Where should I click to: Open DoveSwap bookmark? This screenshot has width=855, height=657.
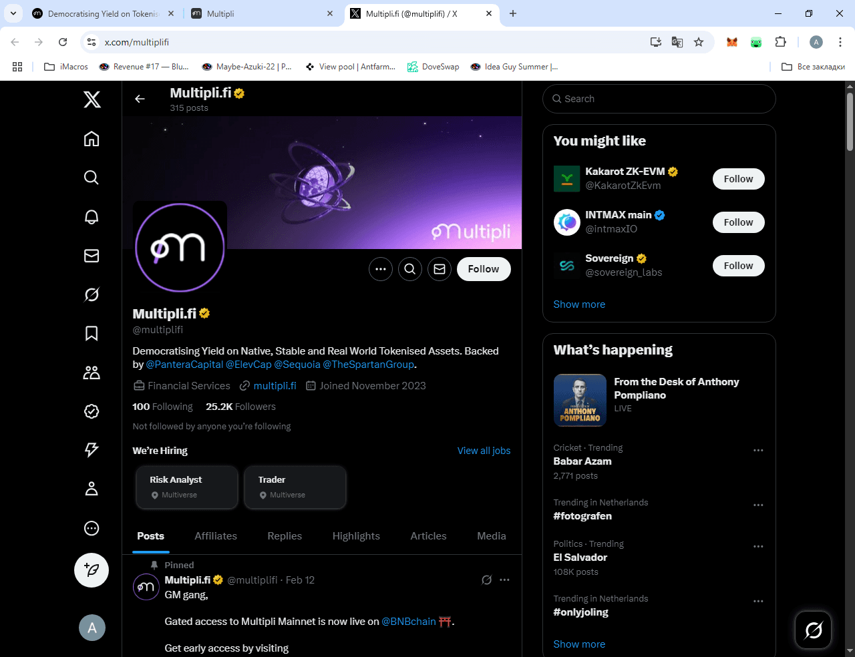click(434, 67)
